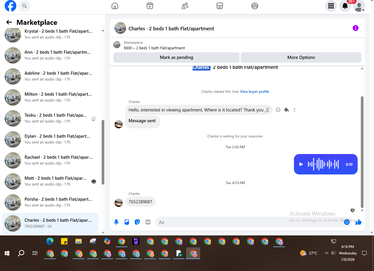
Task: Choose a sticker
Action: pos(137,222)
